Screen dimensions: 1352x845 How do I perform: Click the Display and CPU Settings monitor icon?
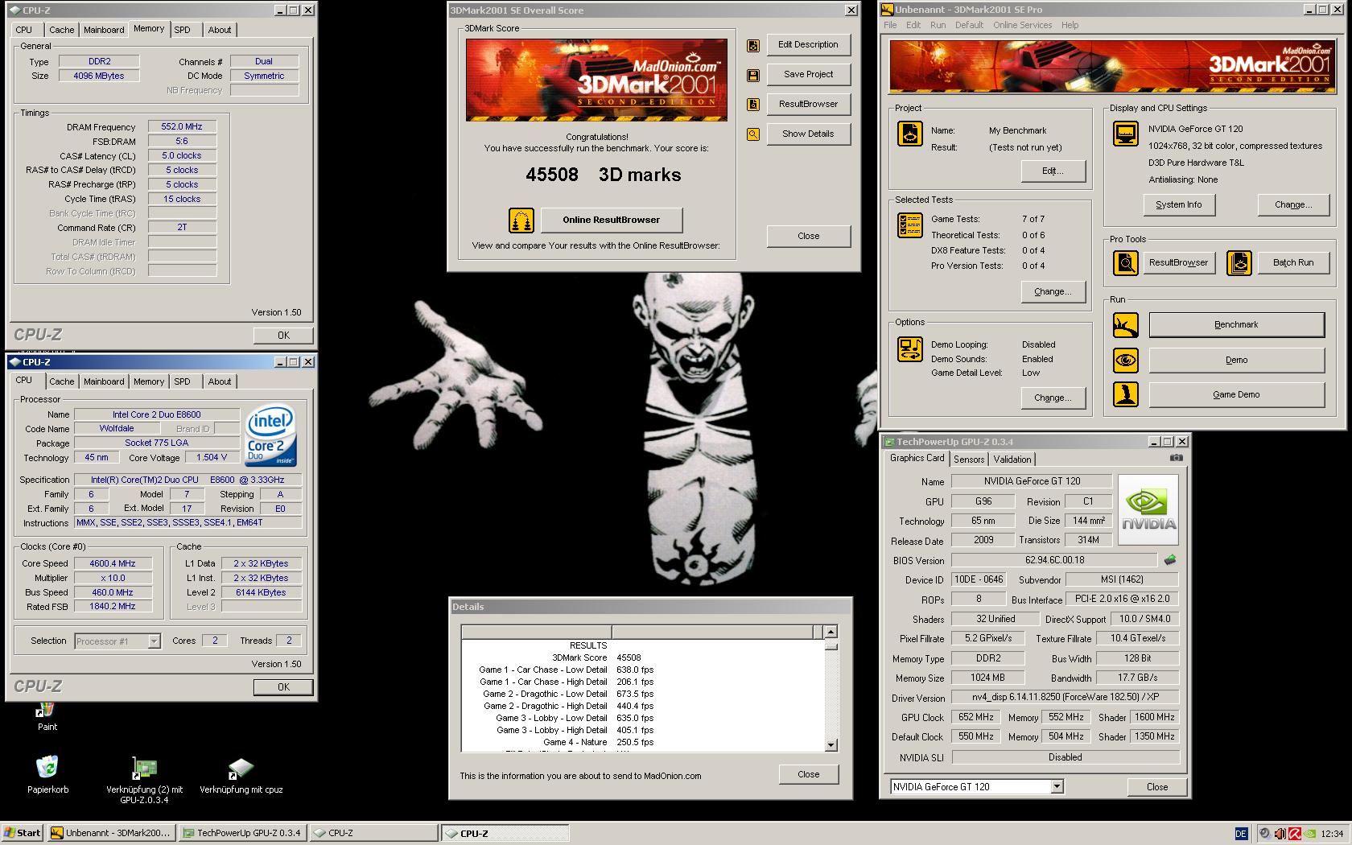pos(1126,134)
